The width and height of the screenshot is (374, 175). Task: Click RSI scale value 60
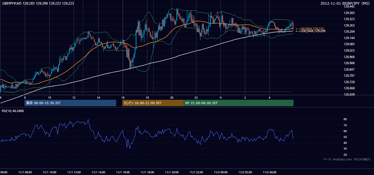(345, 131)
